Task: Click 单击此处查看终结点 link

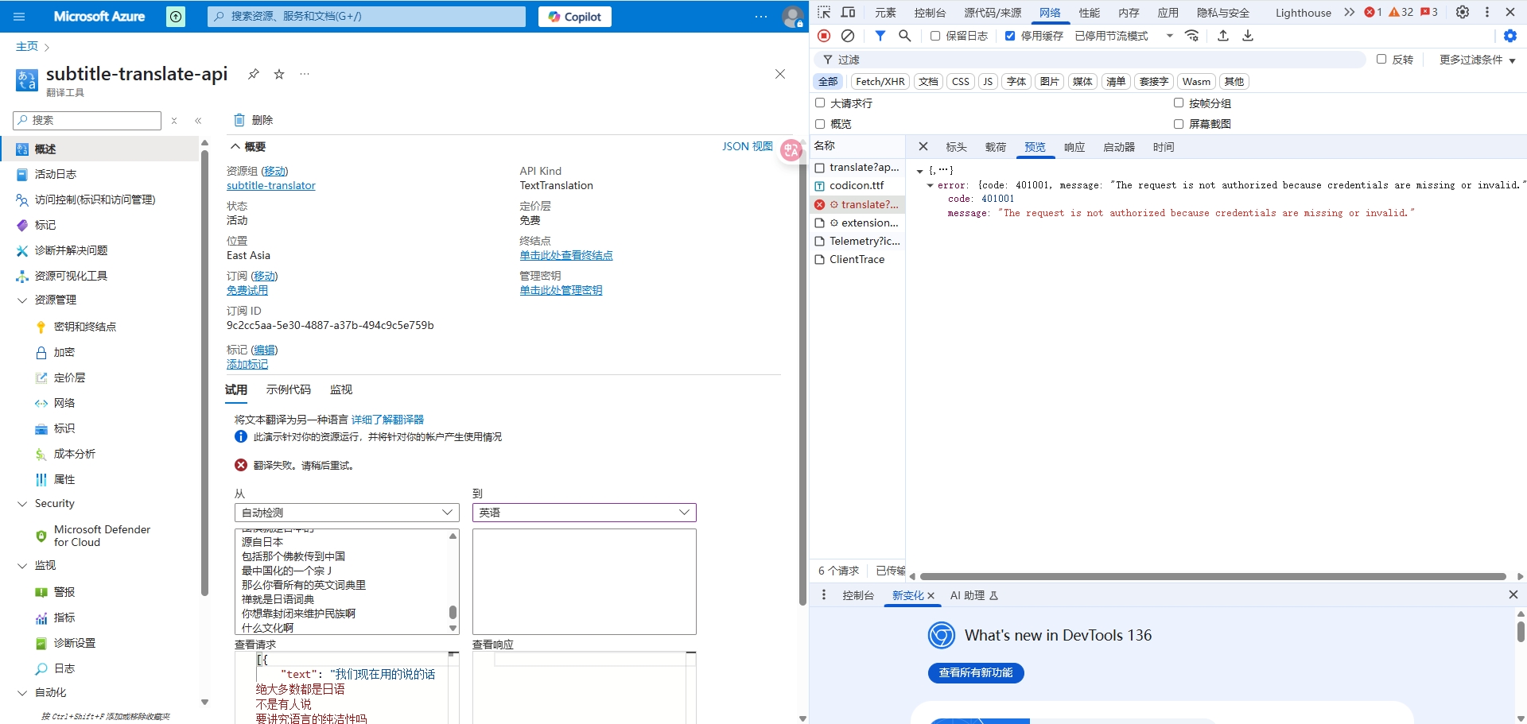Action: click(x=566, y=255)
